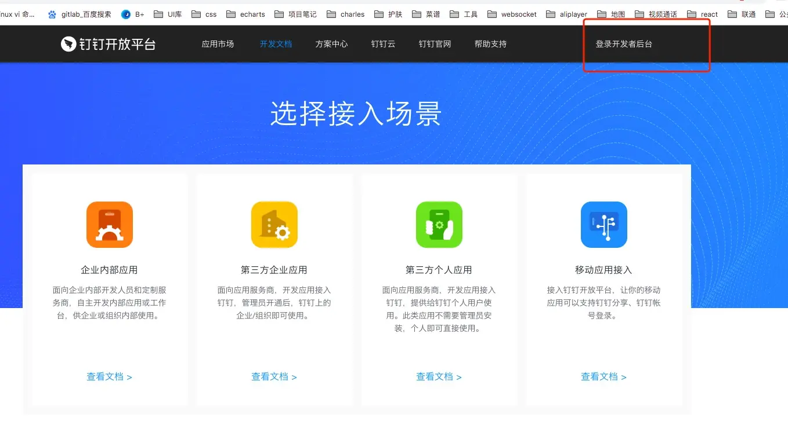Click the description starting 接入钉钉开放平台
Viewport: 788px width, 432px height.
click(604, 303)
